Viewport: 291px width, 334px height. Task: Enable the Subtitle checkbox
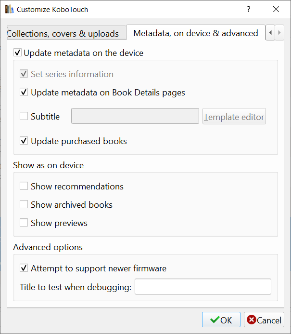[24, 116]
